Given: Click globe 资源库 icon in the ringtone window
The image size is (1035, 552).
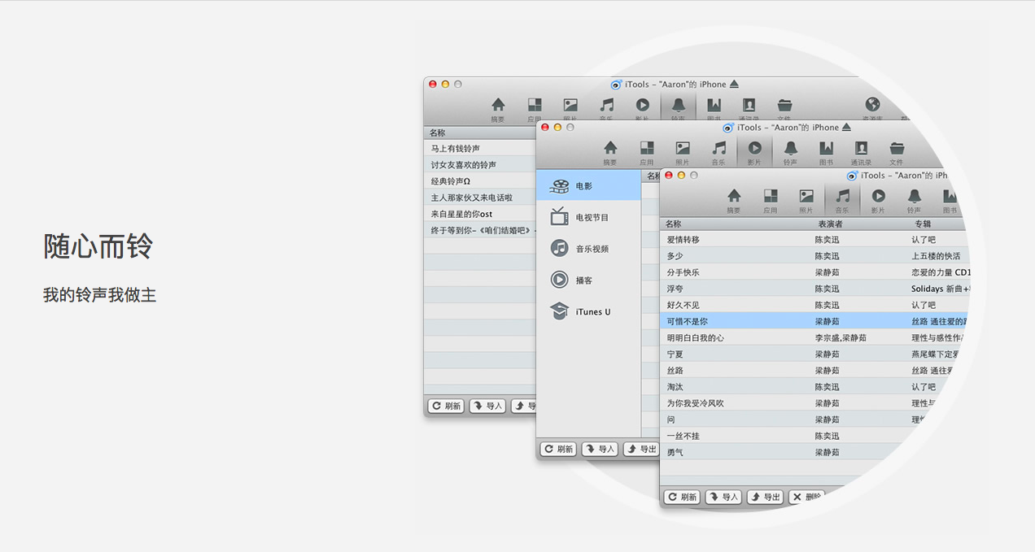Looking at the screenshot, I should point(872,106).
